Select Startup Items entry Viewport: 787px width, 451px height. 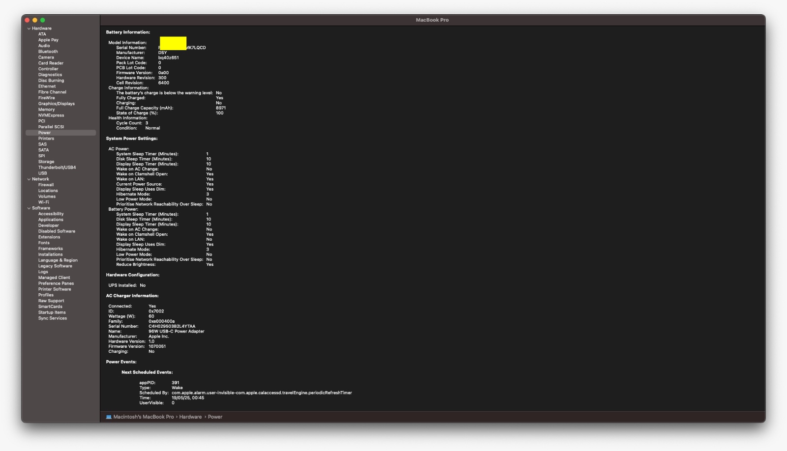point(52,313)
